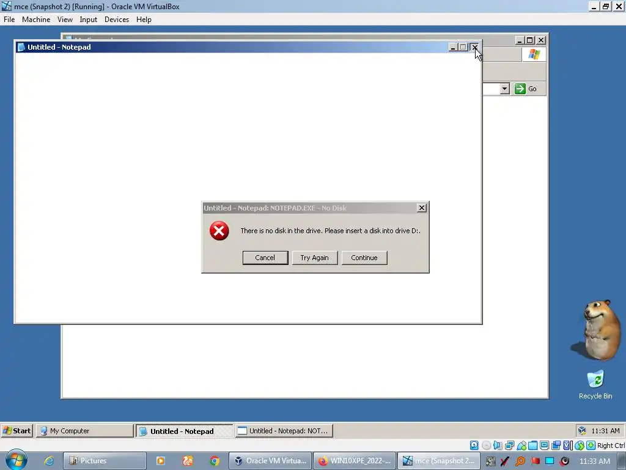Click the optical disk status icon
The width and height of the screenshot is (626, 470).
click(x=486, y=446)
